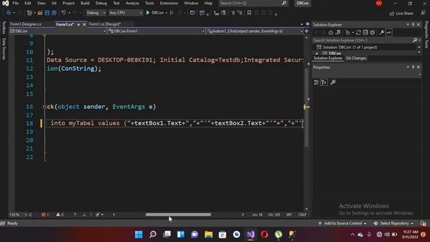This screenshot has height=242, width=430.
Task: Toggle a bookmark with toolbar bookmark icon
Action: [x=249, y=13]
